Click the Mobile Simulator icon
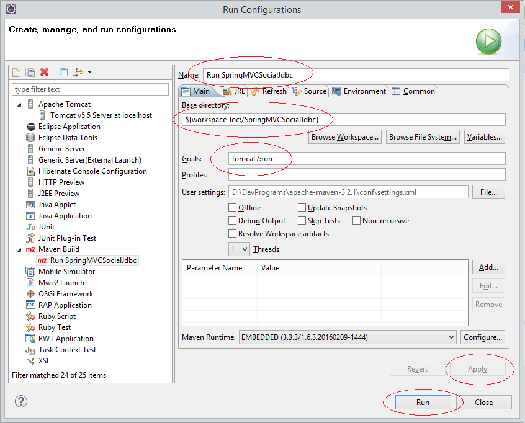 tap(30, 272)
